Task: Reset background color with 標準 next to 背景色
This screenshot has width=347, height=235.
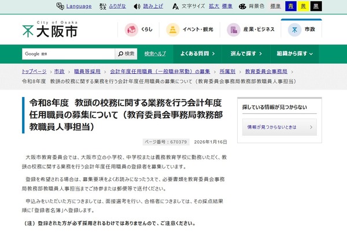Action: [275, 6]
